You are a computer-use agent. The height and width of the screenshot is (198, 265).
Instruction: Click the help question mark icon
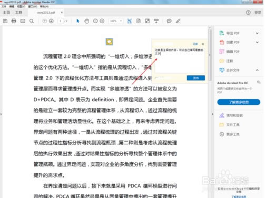pyautogui.click(x=248, y=13)
